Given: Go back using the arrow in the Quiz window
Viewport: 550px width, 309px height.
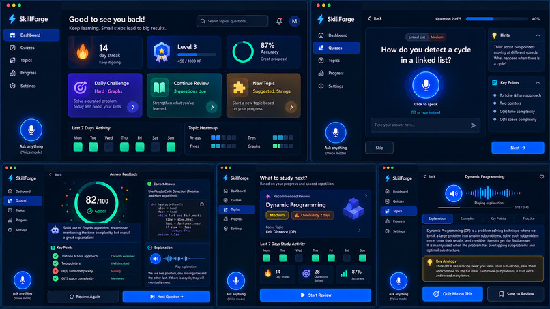Looking at the screenshot, I should click(x=369, y=18).
